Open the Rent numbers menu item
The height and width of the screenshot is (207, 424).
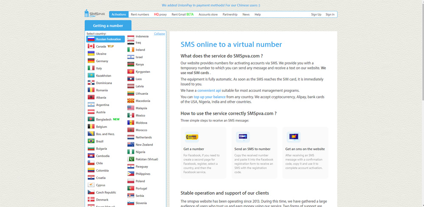click(140, 14)
